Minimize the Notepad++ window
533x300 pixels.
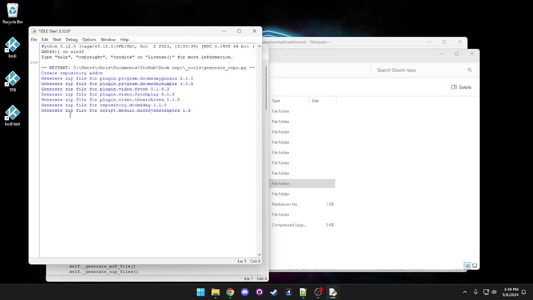[x=429, y=42]
